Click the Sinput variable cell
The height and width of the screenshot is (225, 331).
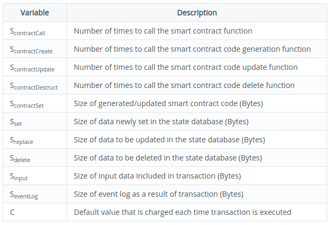point(19,176)
